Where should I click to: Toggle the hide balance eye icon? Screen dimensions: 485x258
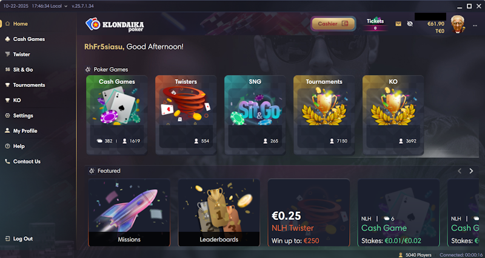[x=410, y=24]
